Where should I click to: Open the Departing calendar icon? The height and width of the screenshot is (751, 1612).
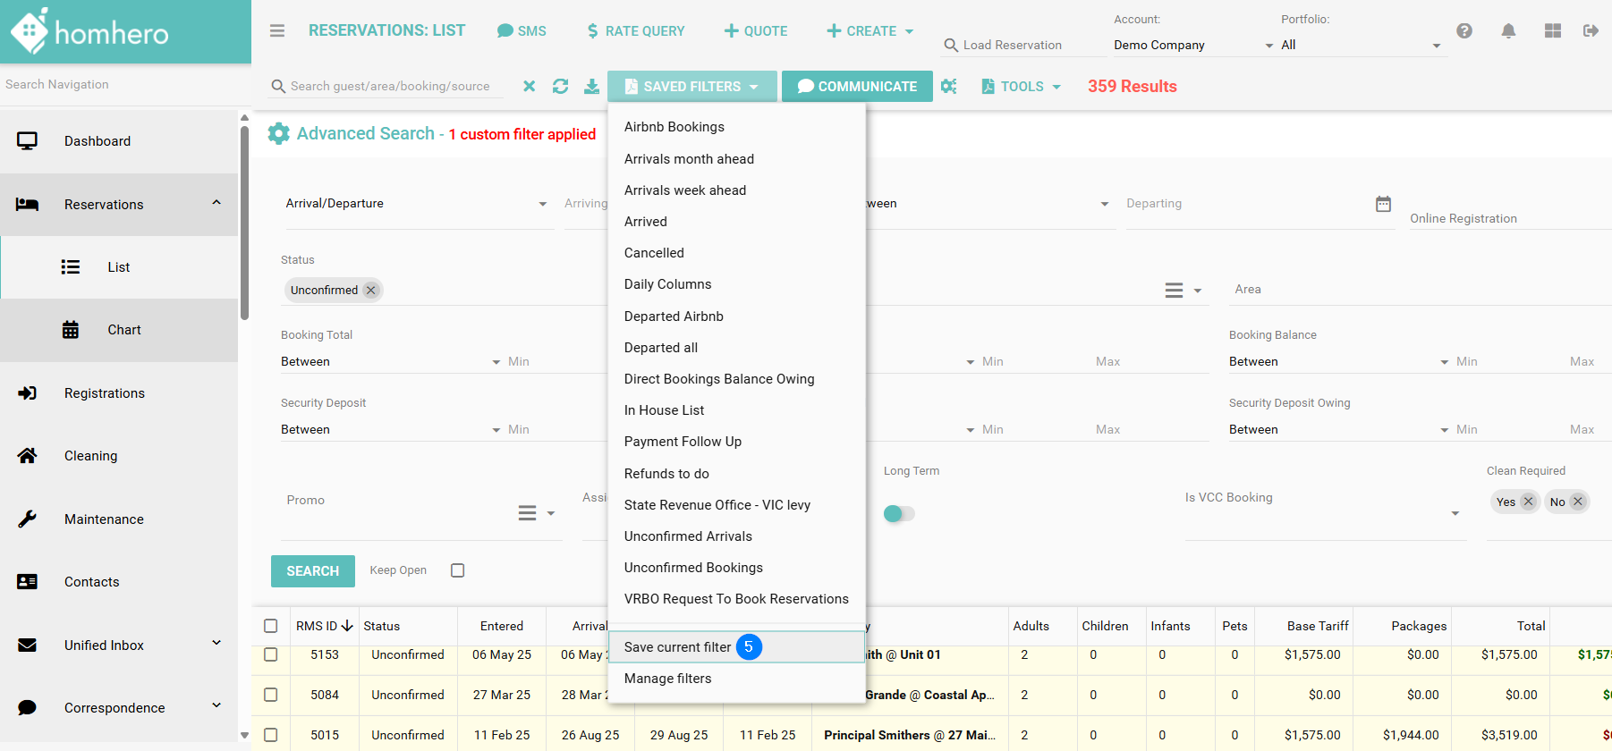(1383, 204)
